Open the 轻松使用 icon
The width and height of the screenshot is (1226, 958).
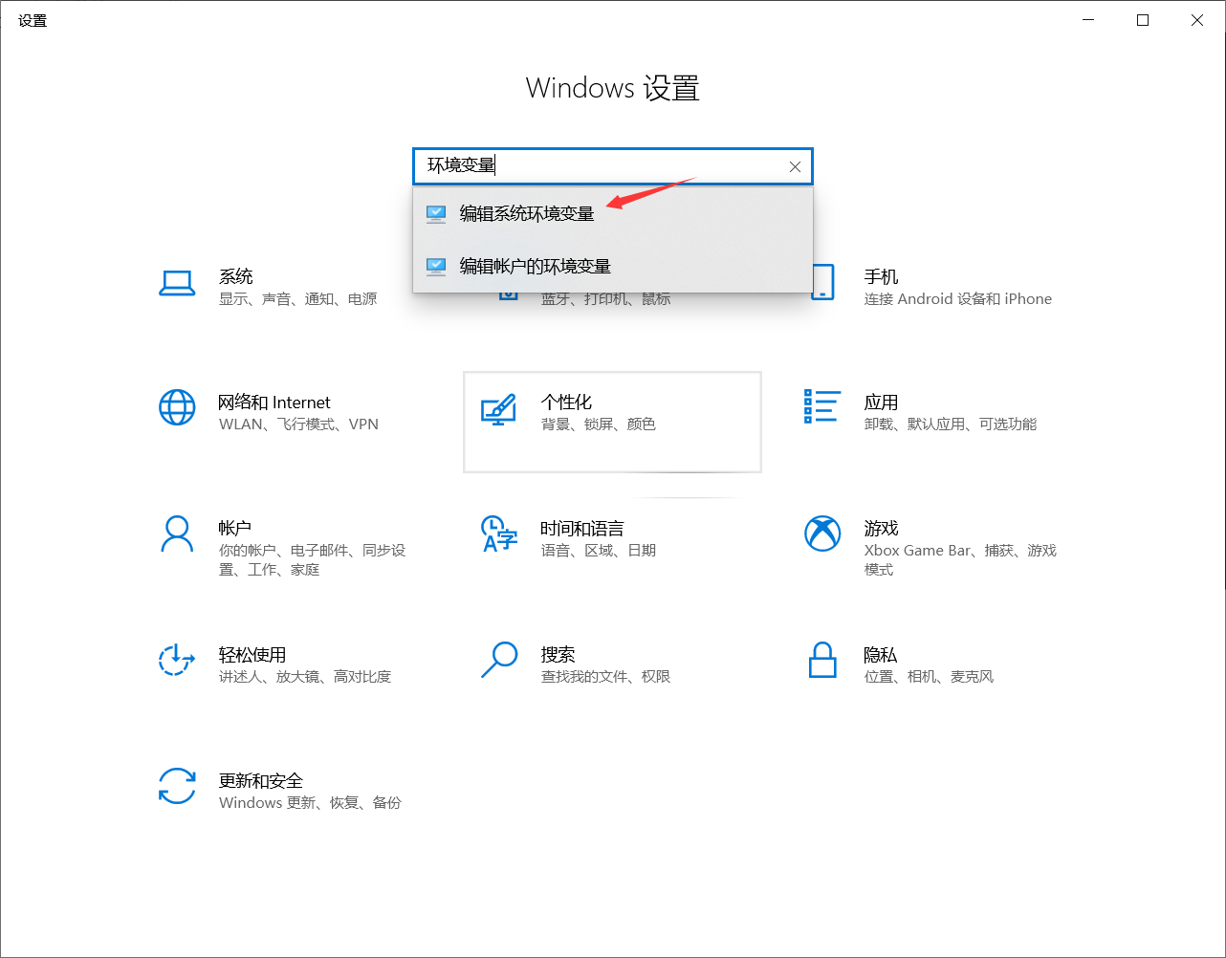(177, 660)
